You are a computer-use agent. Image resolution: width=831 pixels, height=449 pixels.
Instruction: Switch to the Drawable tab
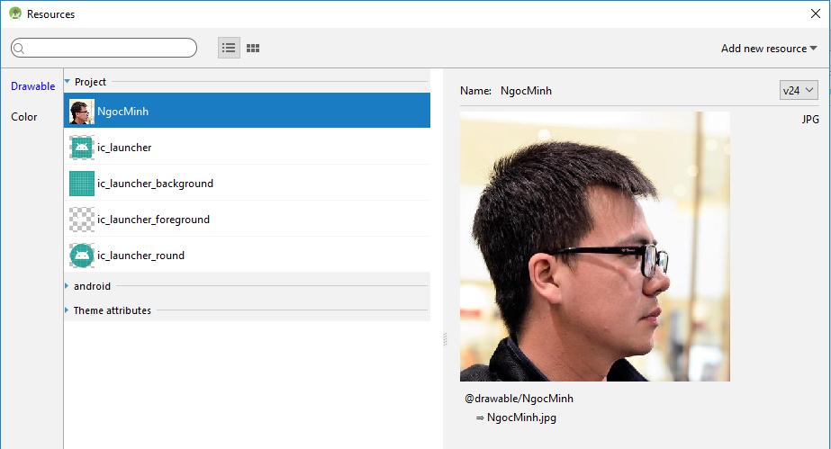(x=32, y=86)
